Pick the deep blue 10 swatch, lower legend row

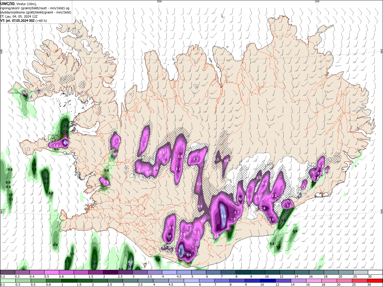268,281
